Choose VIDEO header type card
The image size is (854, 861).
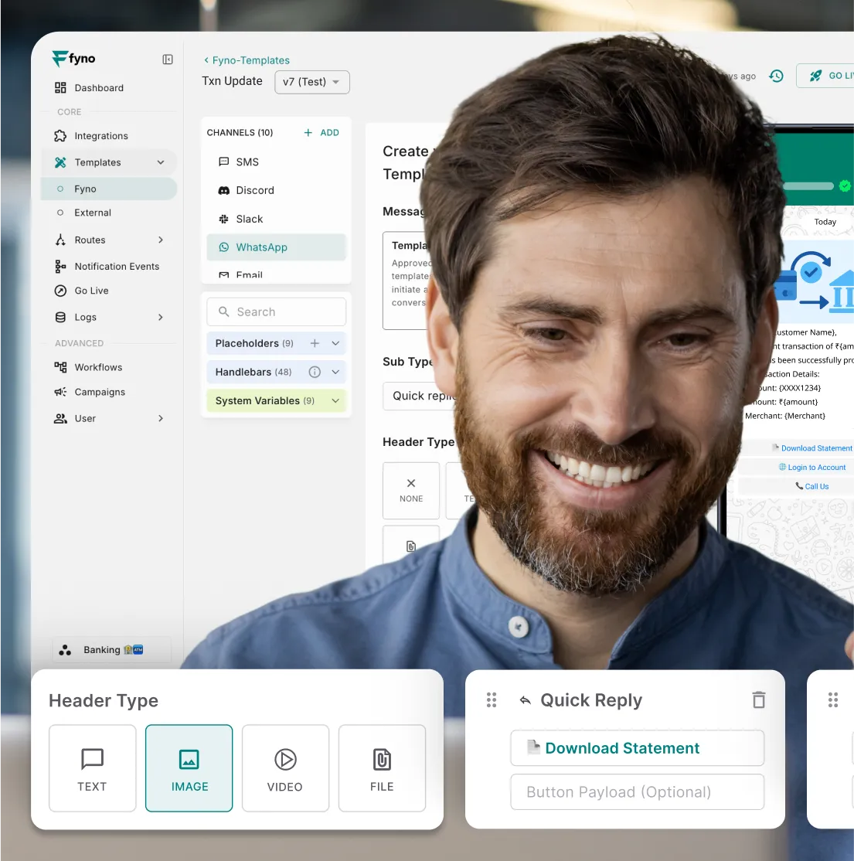click(x=285, y=767)
